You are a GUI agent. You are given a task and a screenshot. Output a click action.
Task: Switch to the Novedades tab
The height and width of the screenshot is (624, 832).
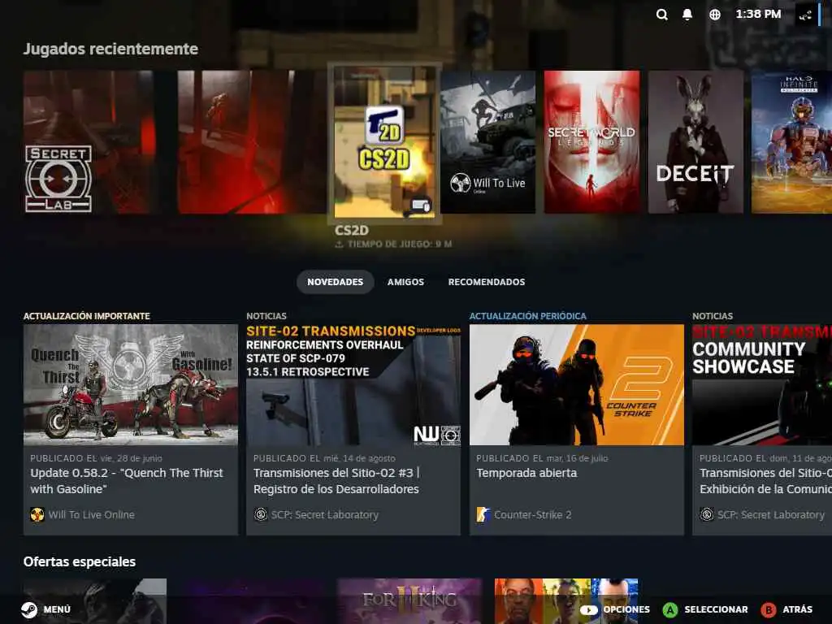pyautogui.click(x=336, y=282)
